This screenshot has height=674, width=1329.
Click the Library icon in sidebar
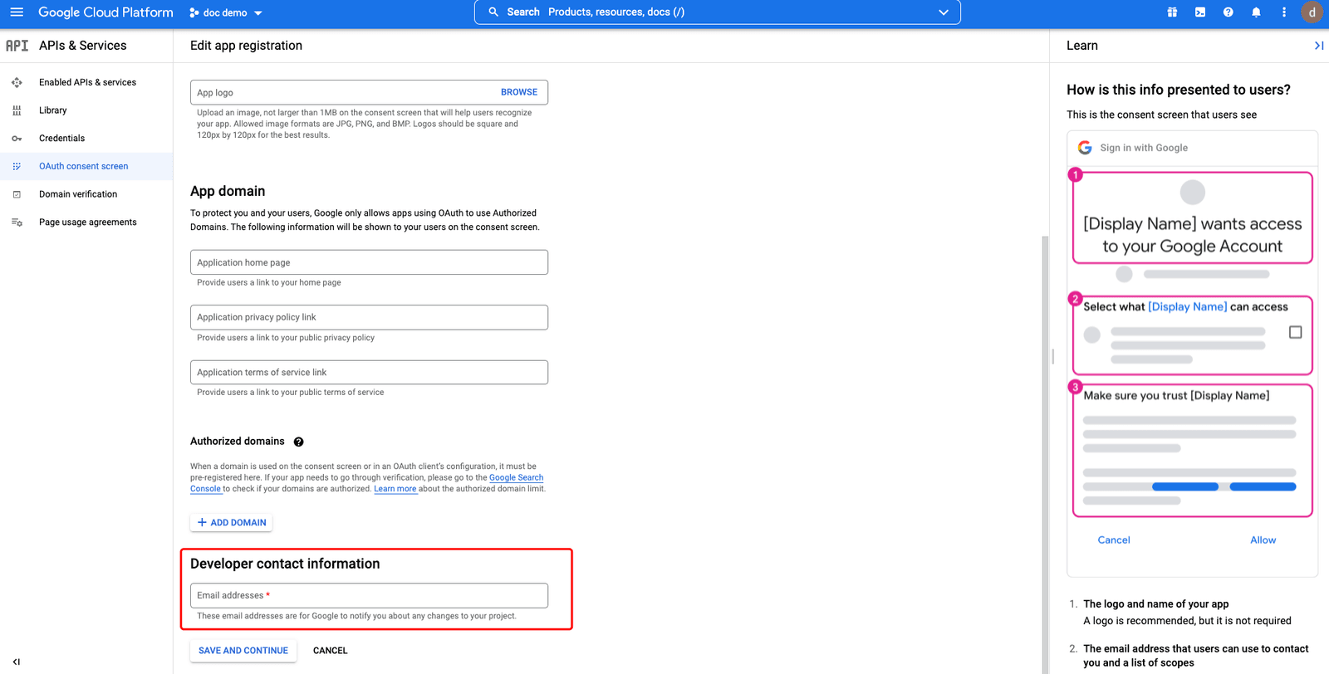(17, 110)
